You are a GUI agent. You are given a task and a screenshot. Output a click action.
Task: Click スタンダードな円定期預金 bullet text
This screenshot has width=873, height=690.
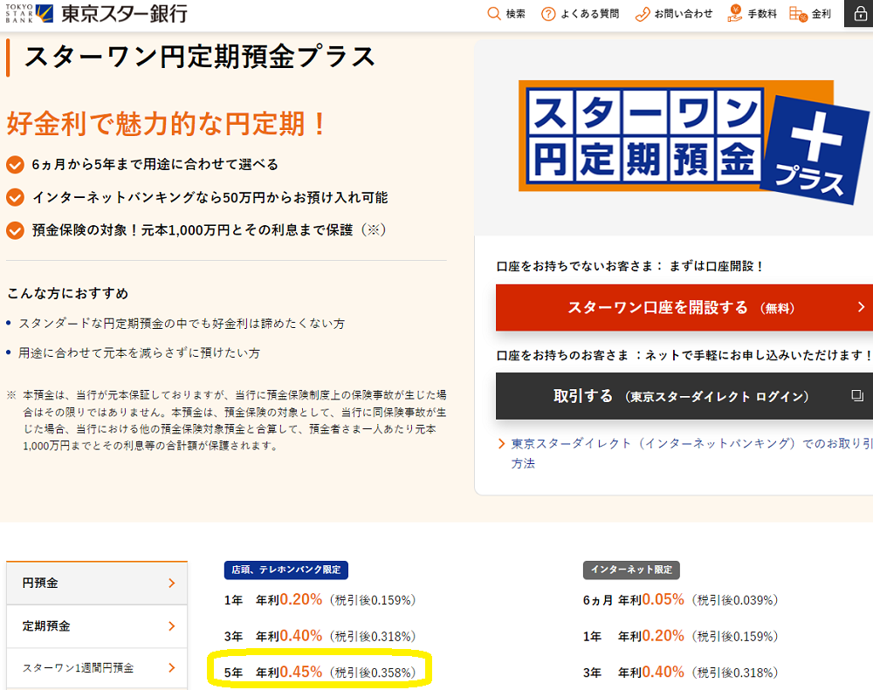182,324
